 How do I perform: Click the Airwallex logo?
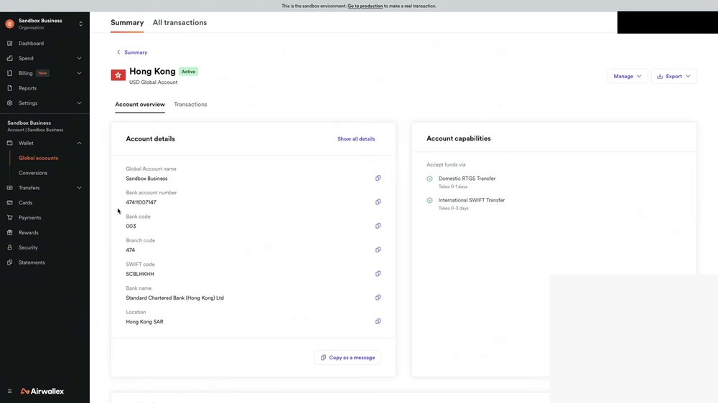click(42, 391)
